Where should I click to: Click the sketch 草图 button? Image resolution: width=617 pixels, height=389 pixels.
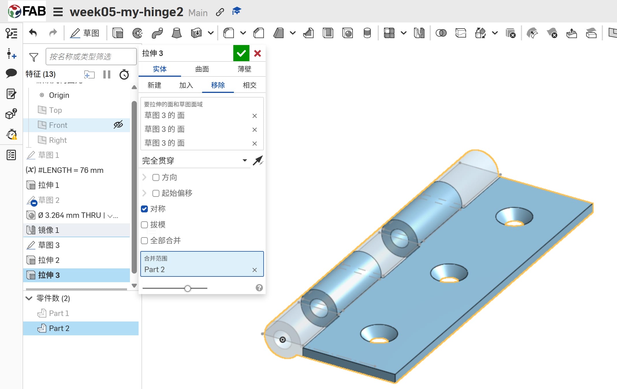click(85, 33)
